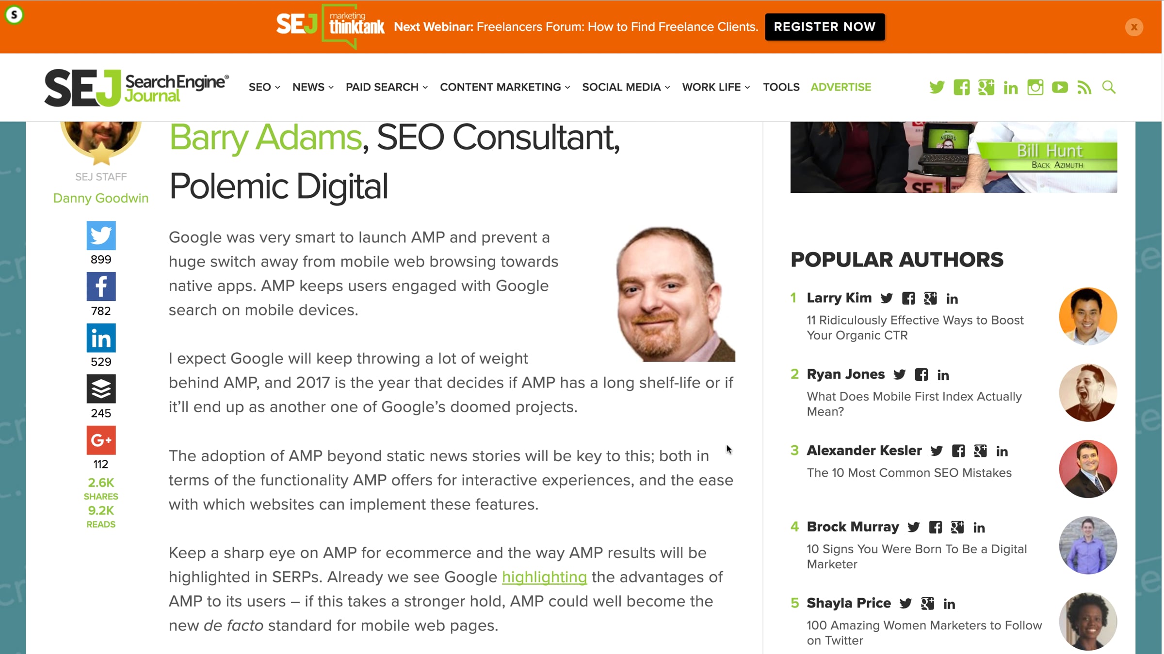
Task: Share article on Facebook sidebar button
Action: coord(101,286)
